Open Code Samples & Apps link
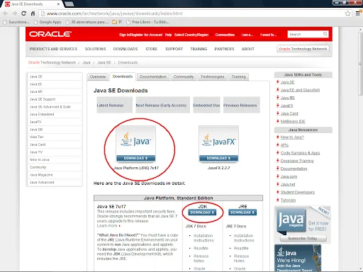This screenshot has width=363, height=272. (x=300, y=153)
